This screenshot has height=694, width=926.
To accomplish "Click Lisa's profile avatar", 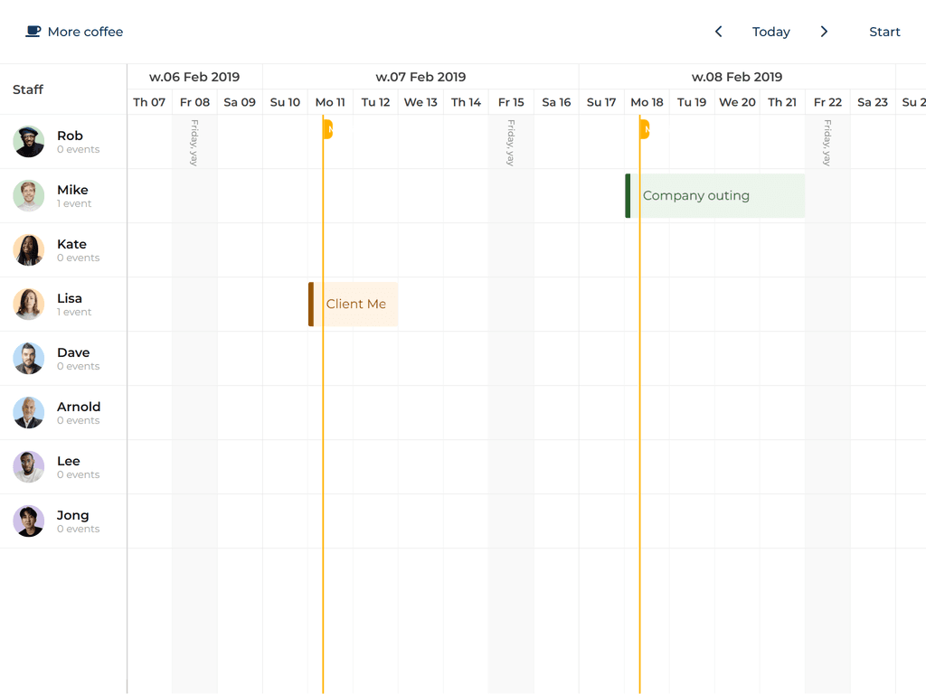I will pos(28,304).
